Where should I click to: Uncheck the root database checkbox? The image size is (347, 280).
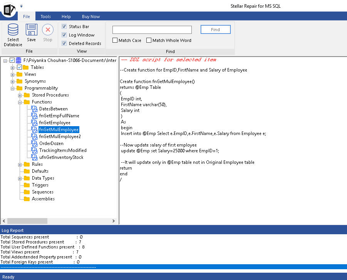(12, 60)
